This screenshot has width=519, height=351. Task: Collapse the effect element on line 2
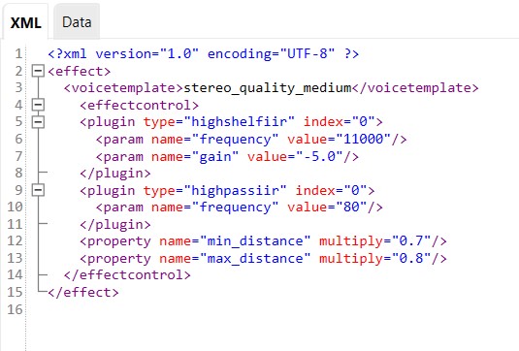pyautogui.click(x=38, y=71)
